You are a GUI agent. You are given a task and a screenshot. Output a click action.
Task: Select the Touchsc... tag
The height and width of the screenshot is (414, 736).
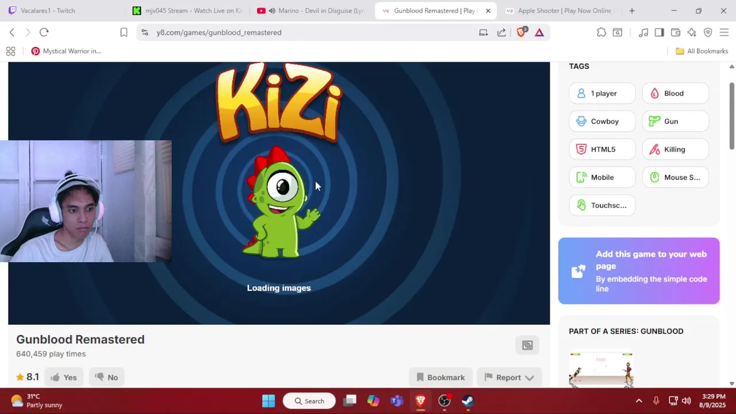[x=602, y=205]
